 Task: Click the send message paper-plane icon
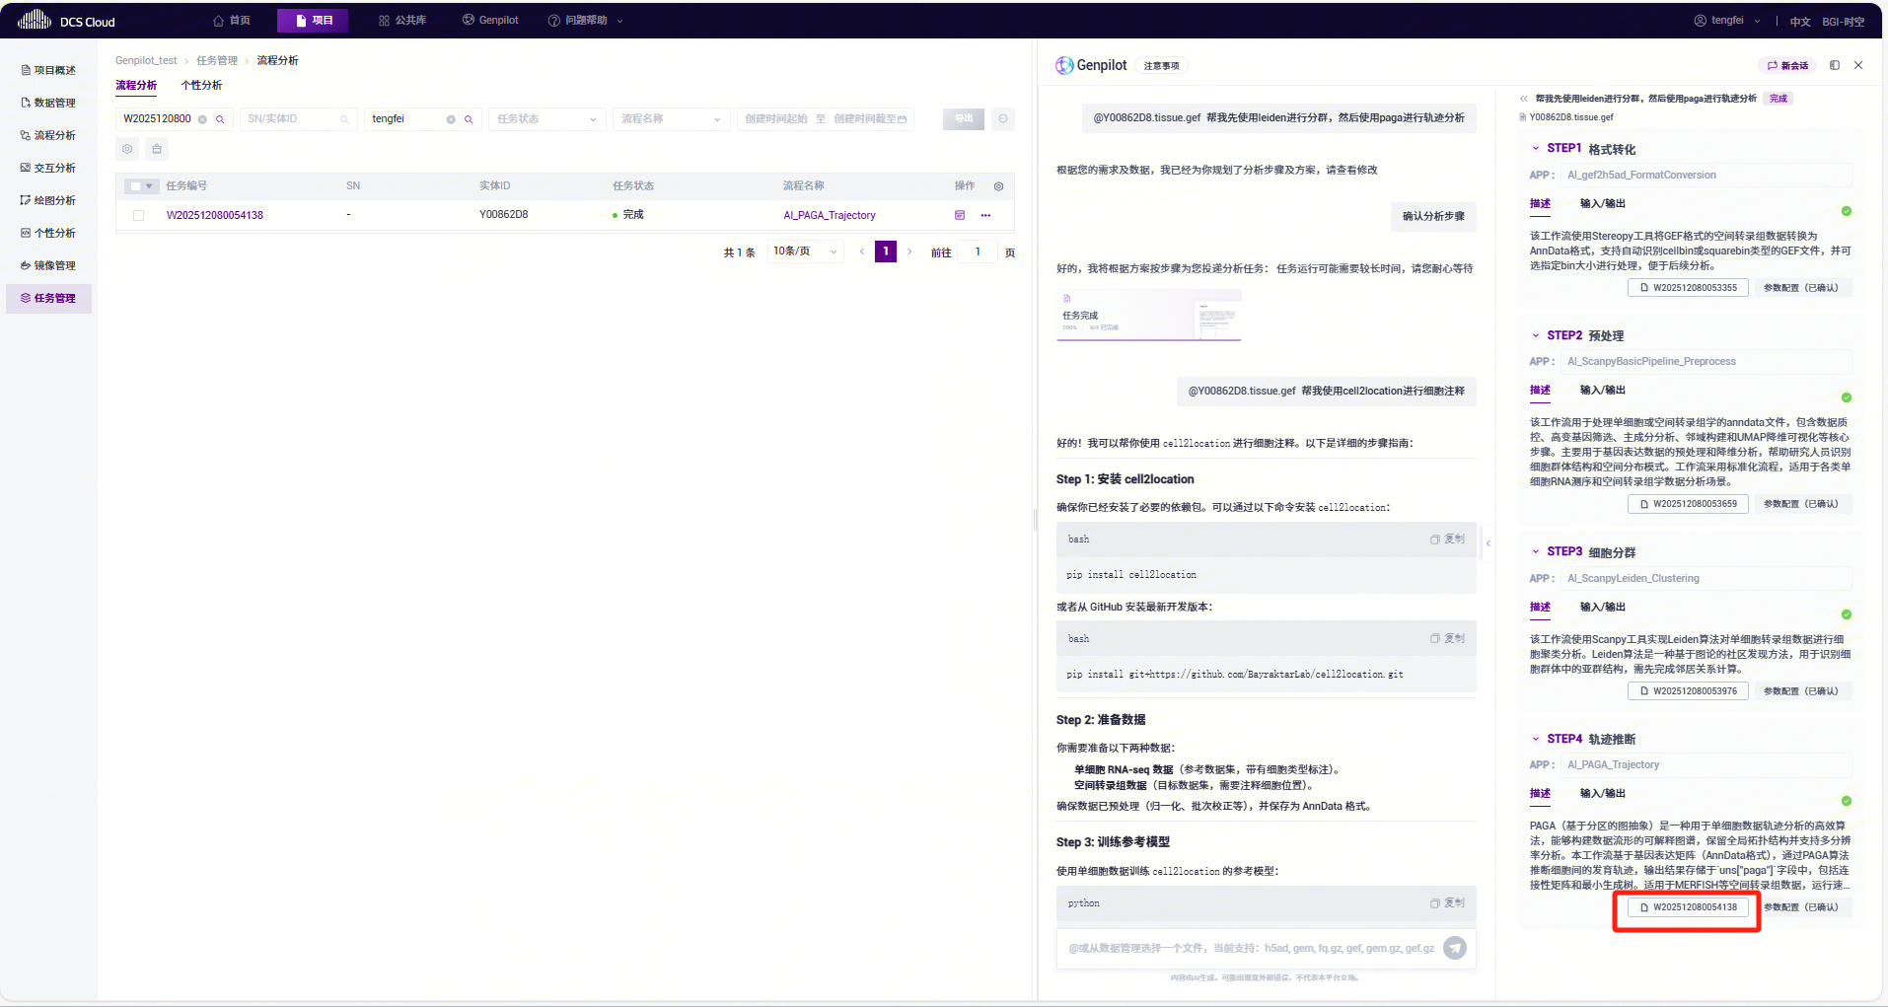pos(1454,948)
